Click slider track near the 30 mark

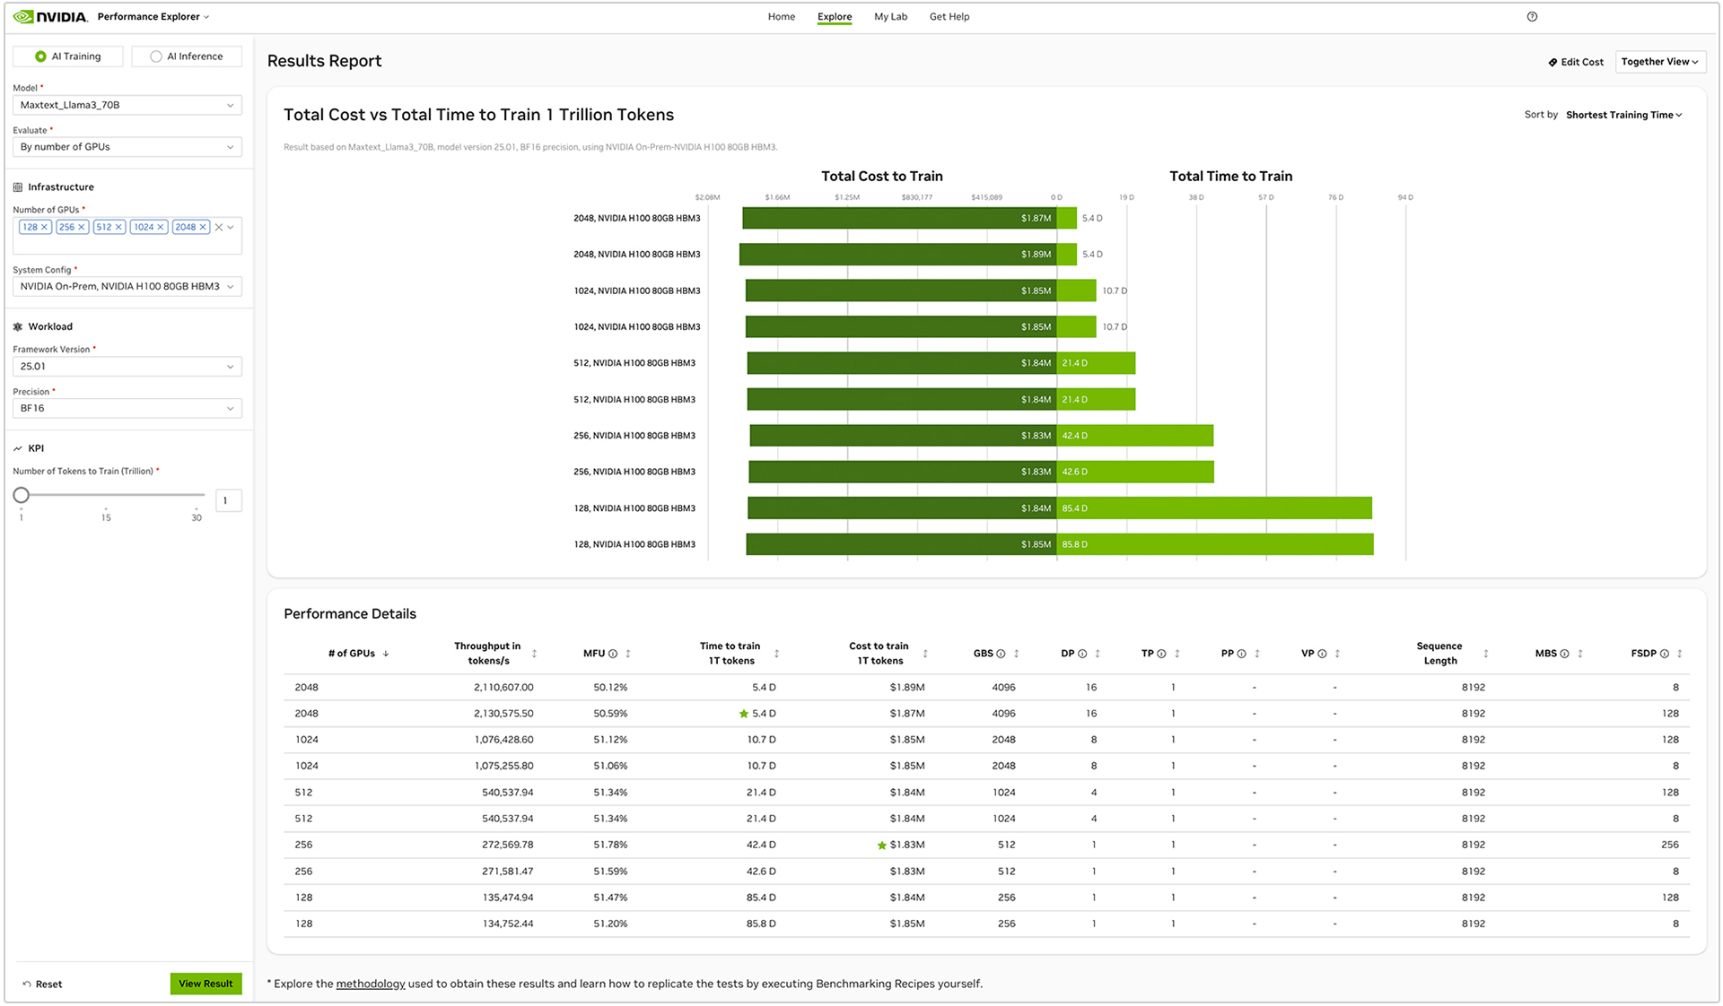click(x=197, y=495)
